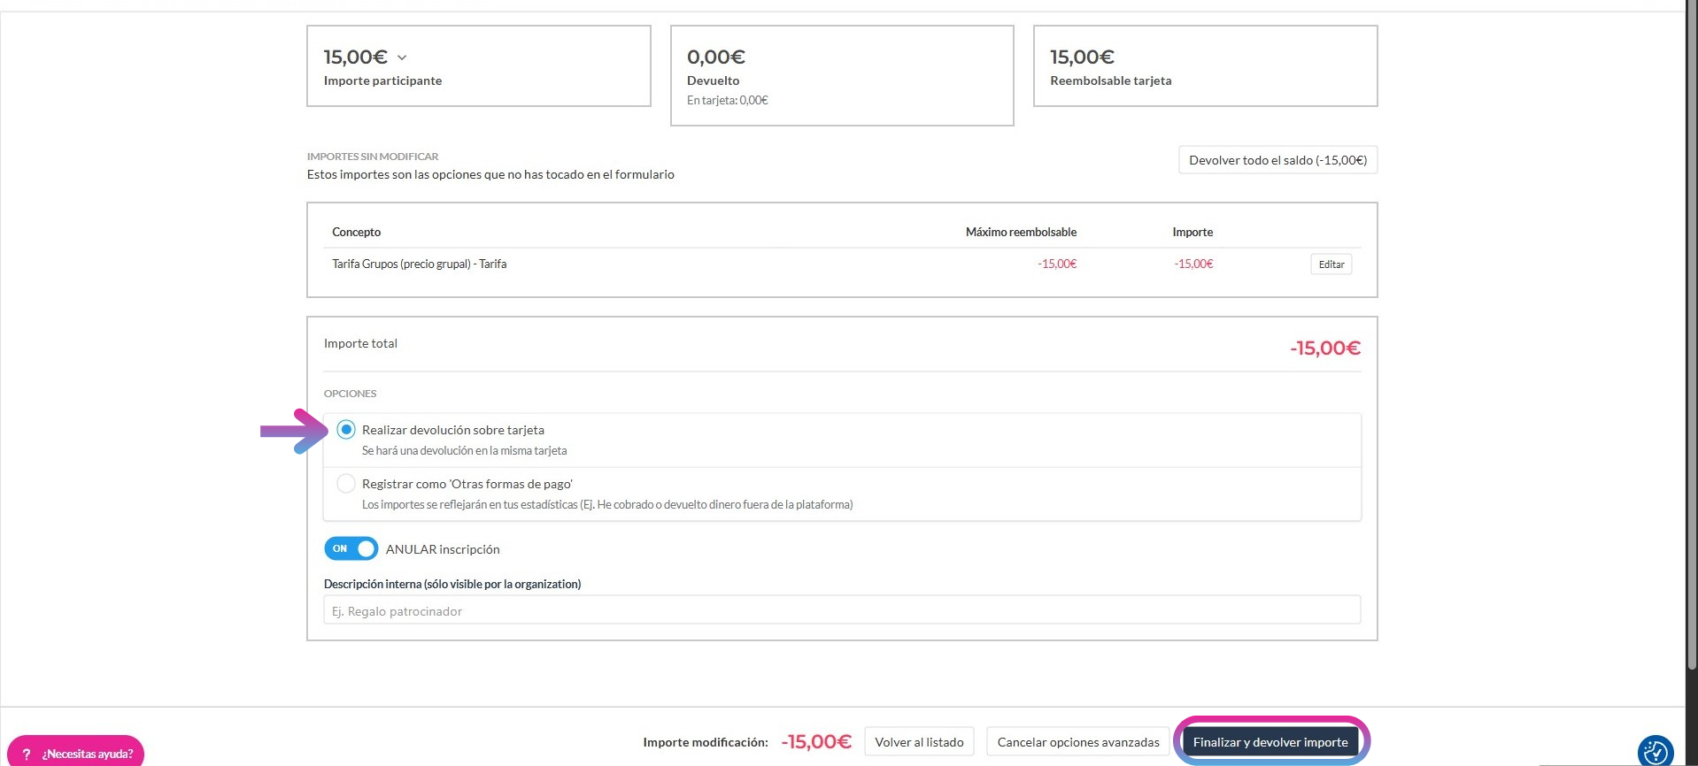Open the '¿Necesitas ayuda?' help widget

(x=76, y=753)
